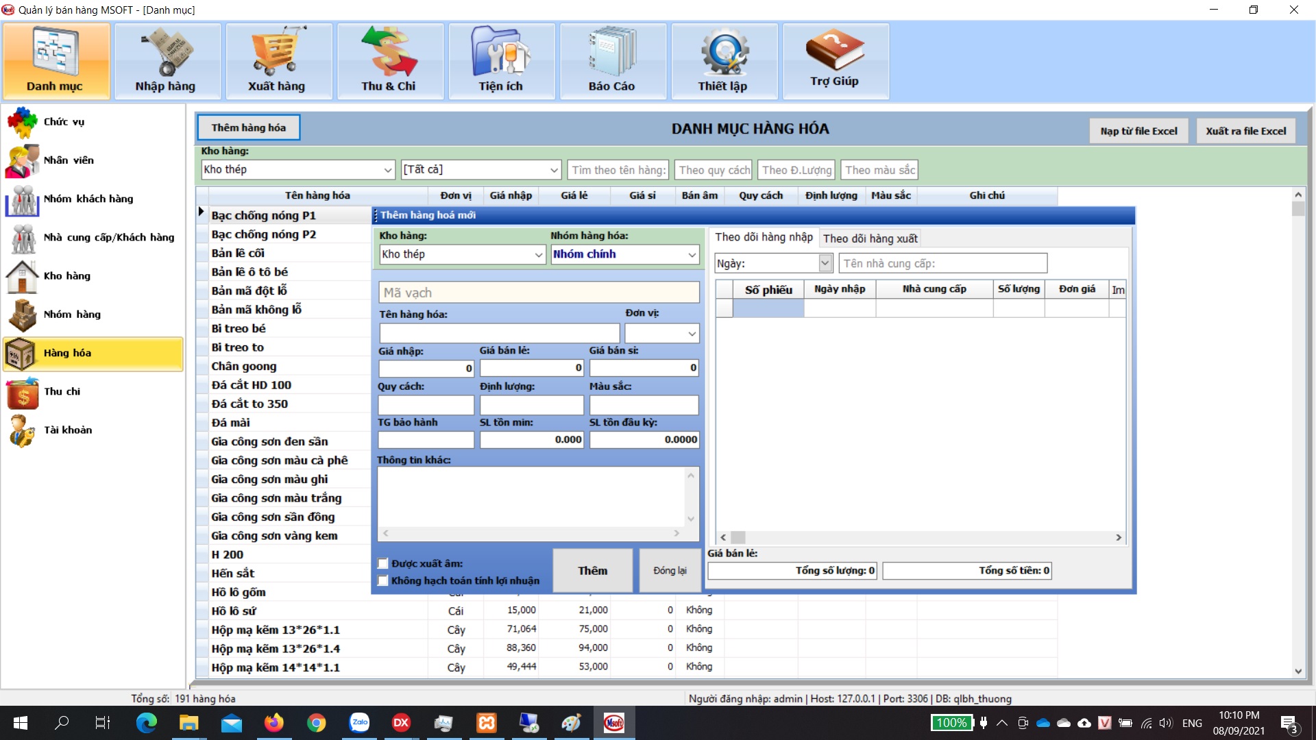Click the Giá nhập price field
Image resolution: width=1316 pixels, height=740 pixels.
pos(426,368)
